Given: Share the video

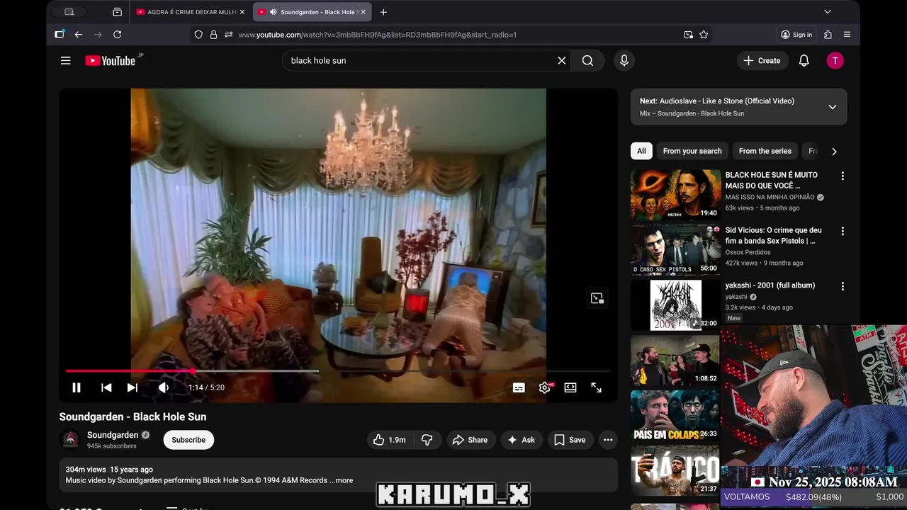Looking at the screenshot, I should point(470,440).
